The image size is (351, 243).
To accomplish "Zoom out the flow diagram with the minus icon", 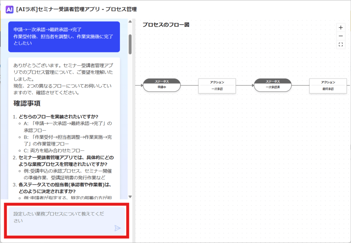I will pos(340,36).
